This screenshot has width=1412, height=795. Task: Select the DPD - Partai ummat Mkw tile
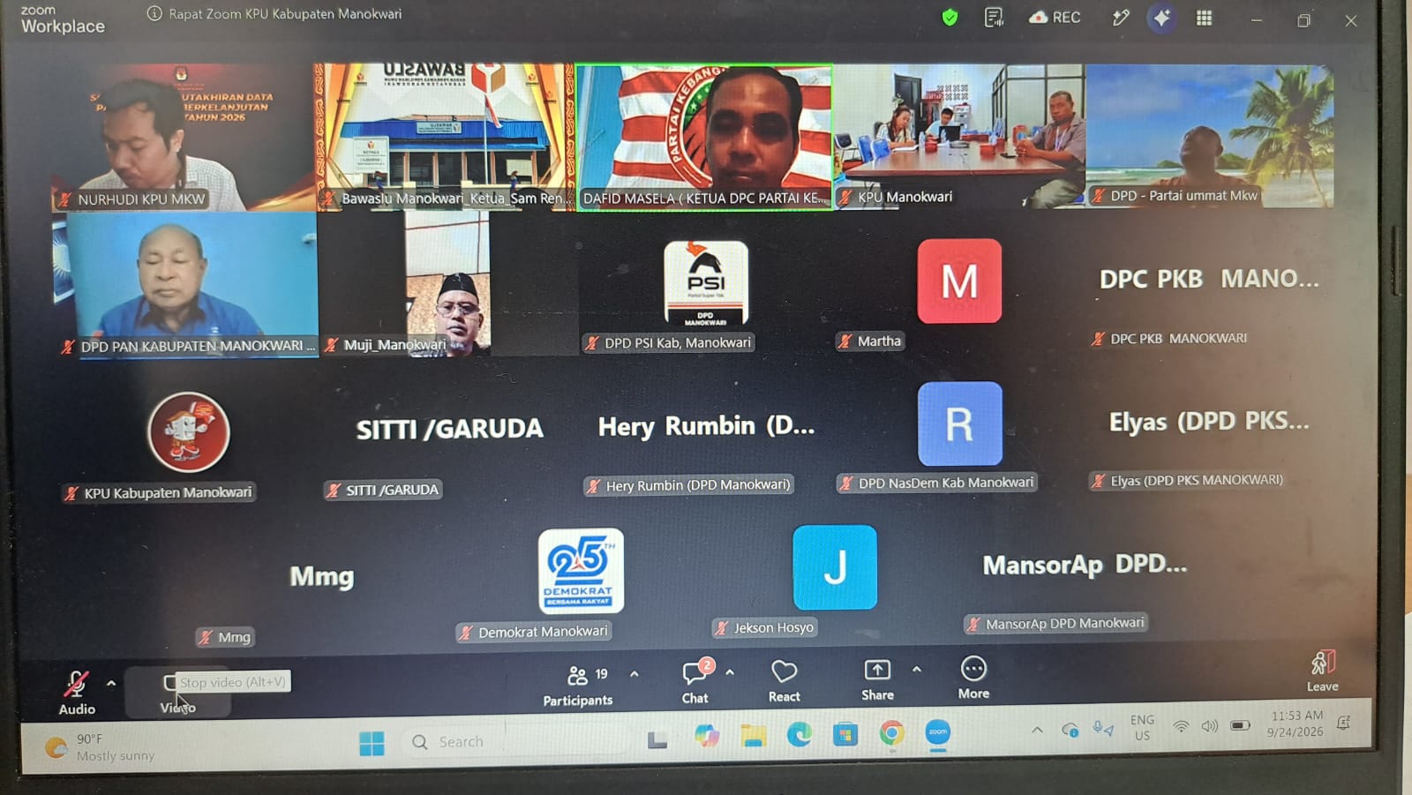click(x=1210, y=136)
